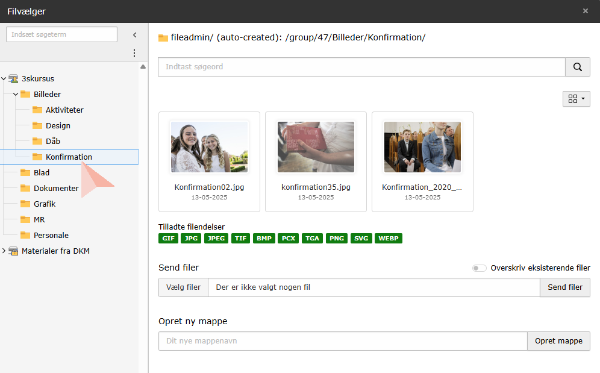
Task: Click the JPG file extension badge
Action: (x=191, y=239)
